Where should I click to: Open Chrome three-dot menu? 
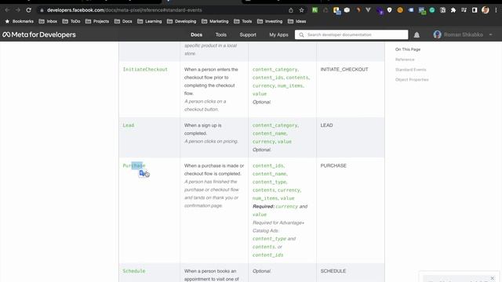coord(496,10)
